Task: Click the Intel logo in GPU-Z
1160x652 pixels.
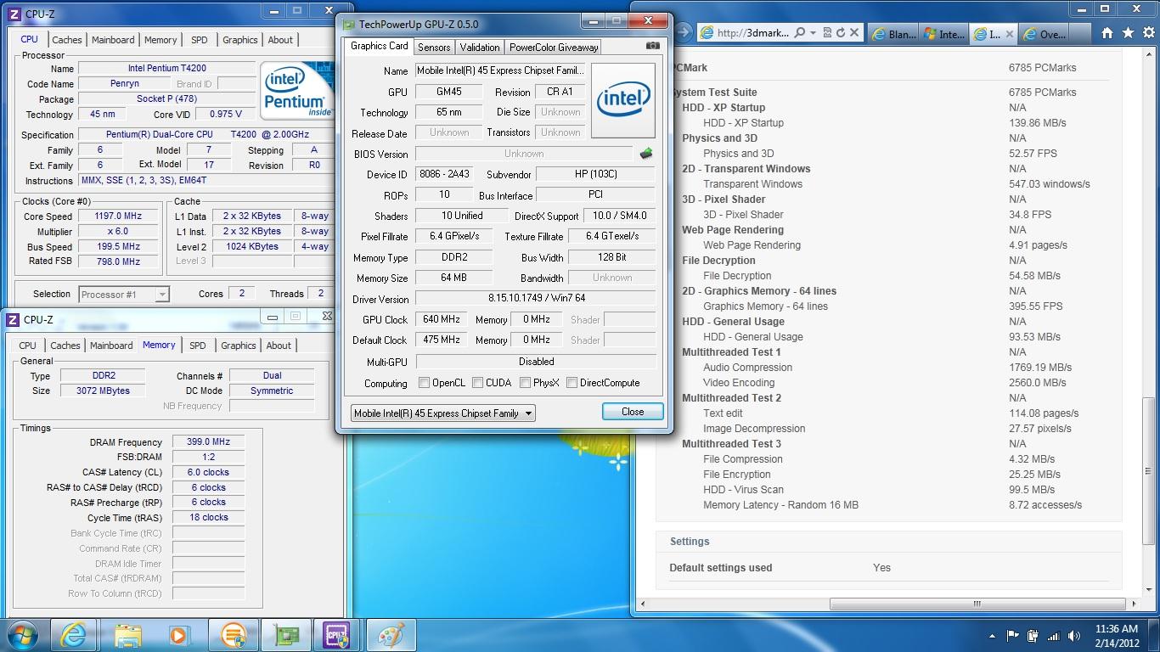Action: click(623, 100)
